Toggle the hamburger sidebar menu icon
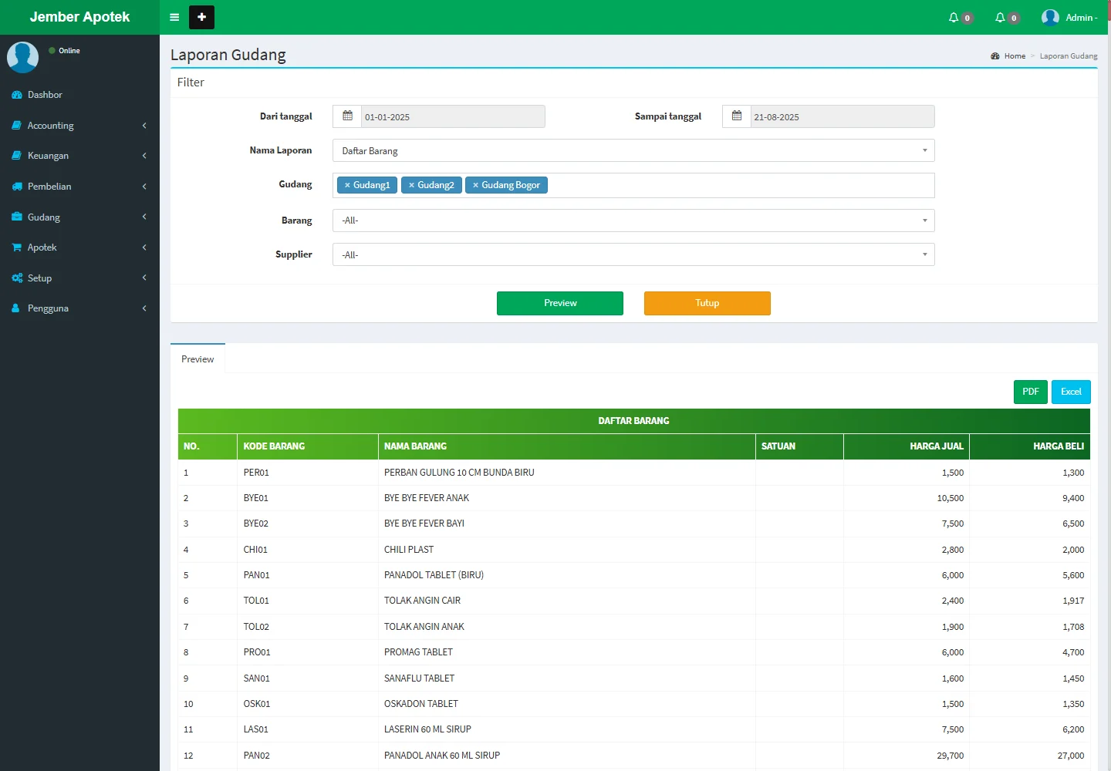The image size is (1111, 771). click(174, 17)
